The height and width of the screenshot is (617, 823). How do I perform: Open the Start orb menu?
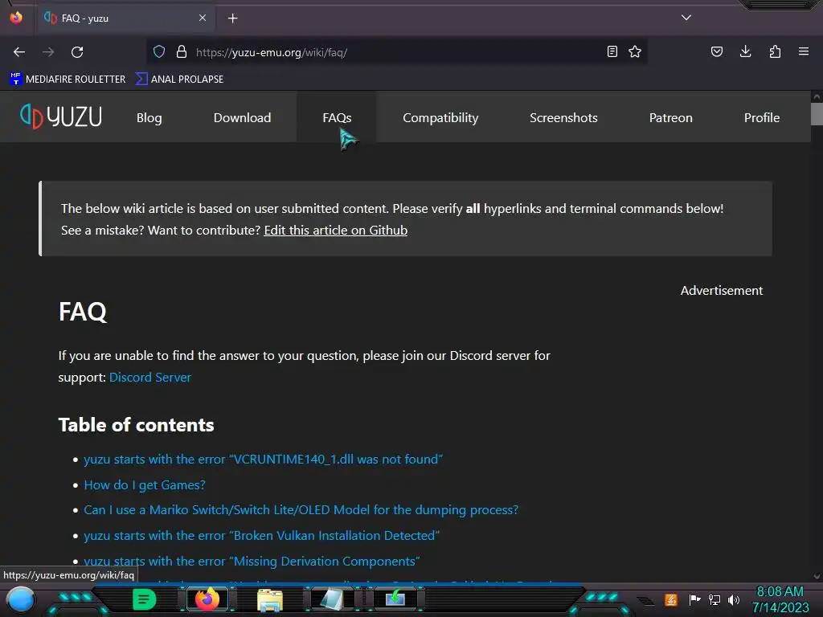tap(20, 599)
